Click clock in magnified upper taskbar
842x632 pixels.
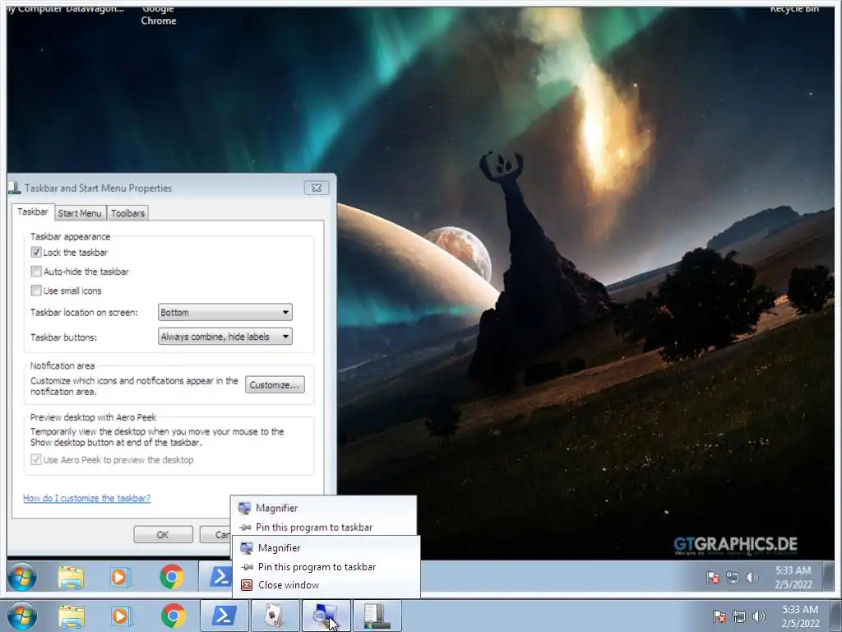pos(793,577)
